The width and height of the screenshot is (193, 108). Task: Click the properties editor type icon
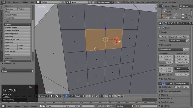pyautogui.click(x=161, y=23)
